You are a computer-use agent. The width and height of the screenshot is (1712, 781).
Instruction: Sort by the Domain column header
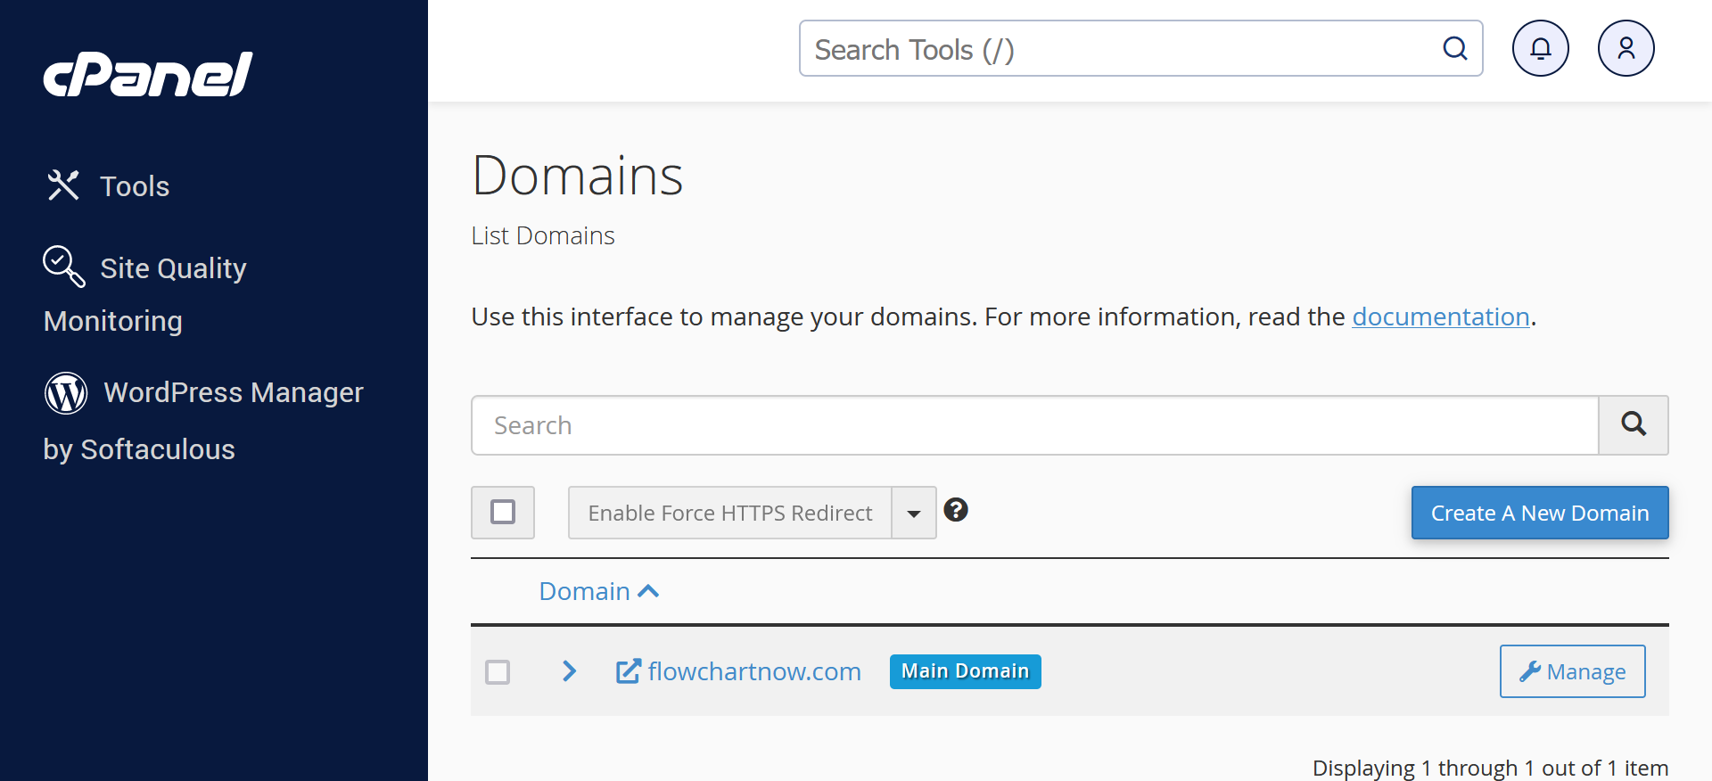[x=599, y=591]
